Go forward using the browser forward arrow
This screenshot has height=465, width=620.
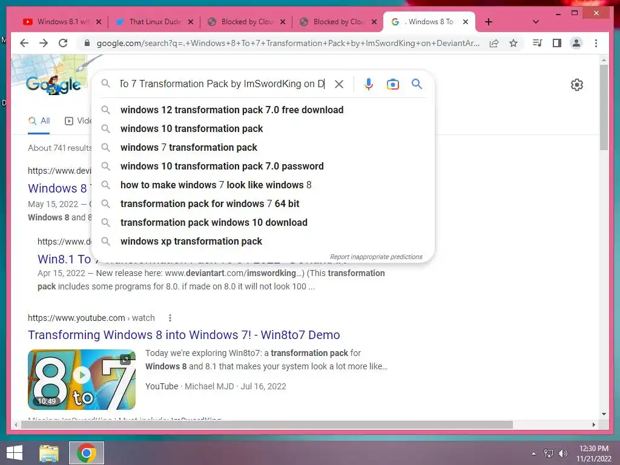click(x=44, y=43)
